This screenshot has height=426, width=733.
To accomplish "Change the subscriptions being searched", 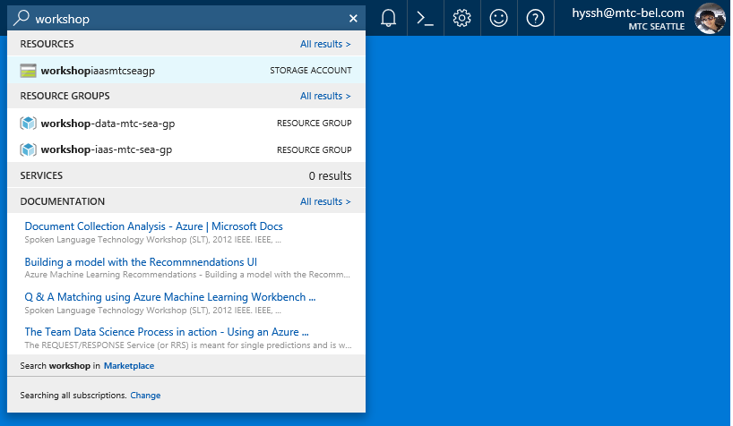I will tap(145, 396).
